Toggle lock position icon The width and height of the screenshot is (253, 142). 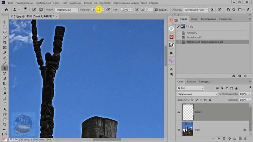coord(201,100)
